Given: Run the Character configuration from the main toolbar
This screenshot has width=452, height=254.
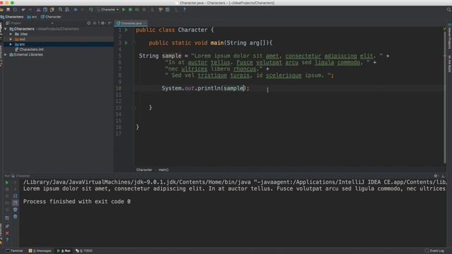Looking at the screenshot, I should [x=124, y=9].
